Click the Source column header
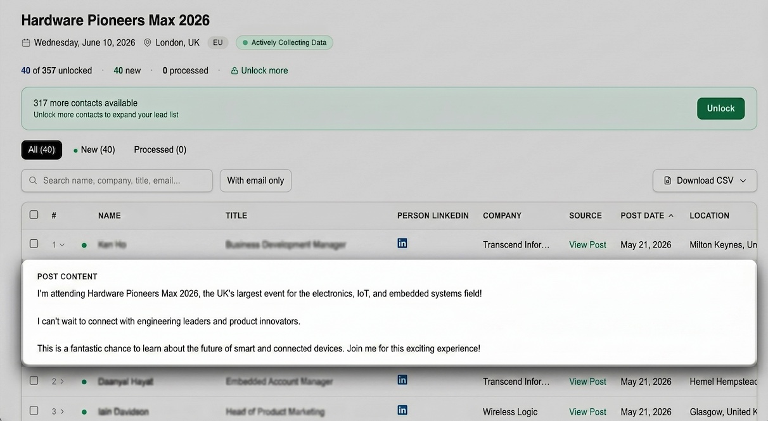768x421 pixels. (x=586, y=215)
